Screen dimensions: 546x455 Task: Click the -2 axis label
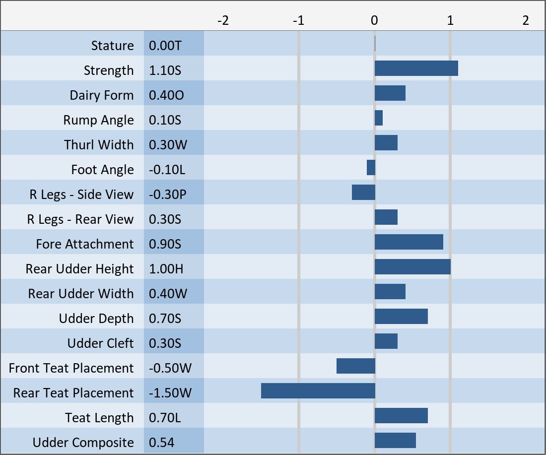point(223,21)
